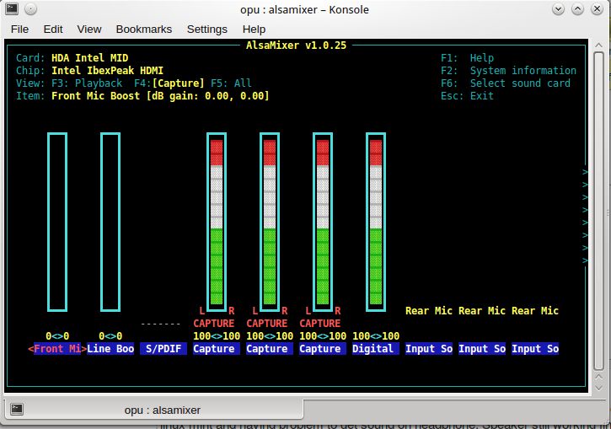Click the round pin button in title bar
This screenshot has width=611, height=429.
pos(31,9)
